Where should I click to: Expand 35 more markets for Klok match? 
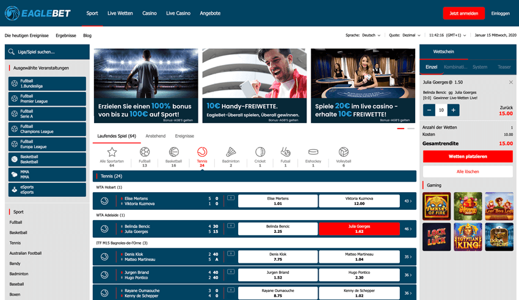tap(408, 257)
